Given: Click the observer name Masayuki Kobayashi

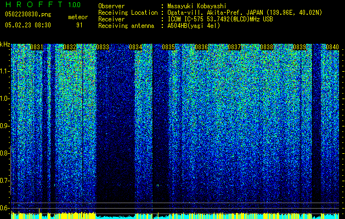Looking at the screenshot, I should pos(197,6).
